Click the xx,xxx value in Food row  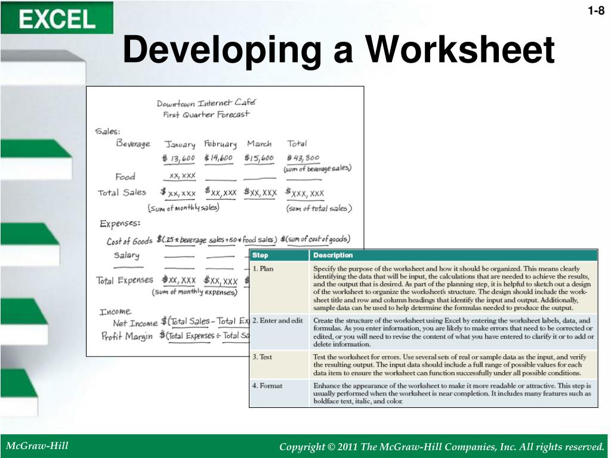(183, 176)
